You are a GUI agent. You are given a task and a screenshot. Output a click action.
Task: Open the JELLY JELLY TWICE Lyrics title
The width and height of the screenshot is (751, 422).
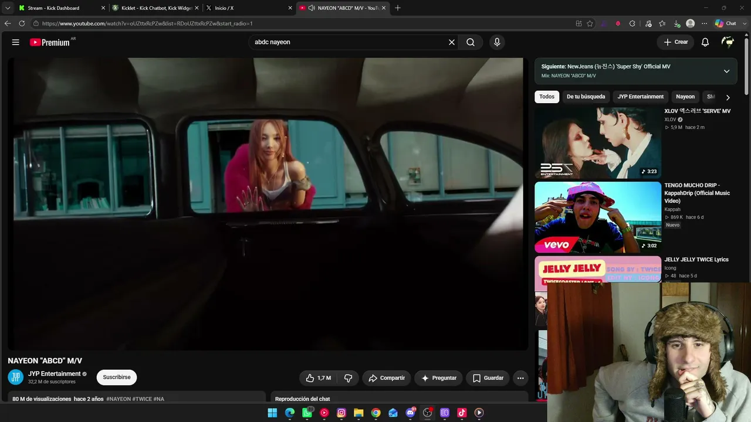click(696, 260)
